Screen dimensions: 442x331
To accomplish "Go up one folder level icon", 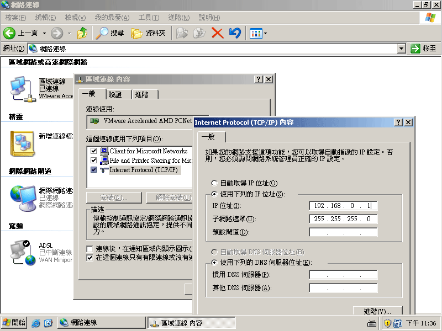I will [x=82, y=33].
